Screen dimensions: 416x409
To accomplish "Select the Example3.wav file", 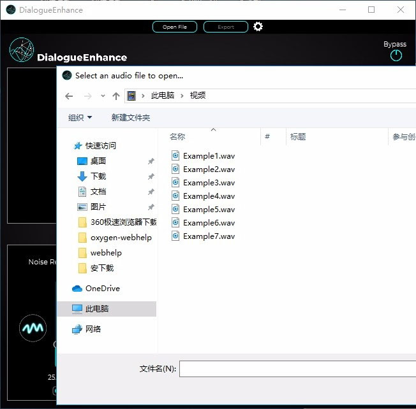I will click(204, 182).
